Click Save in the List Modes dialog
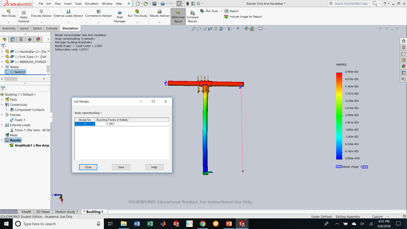 pos(121,167)
